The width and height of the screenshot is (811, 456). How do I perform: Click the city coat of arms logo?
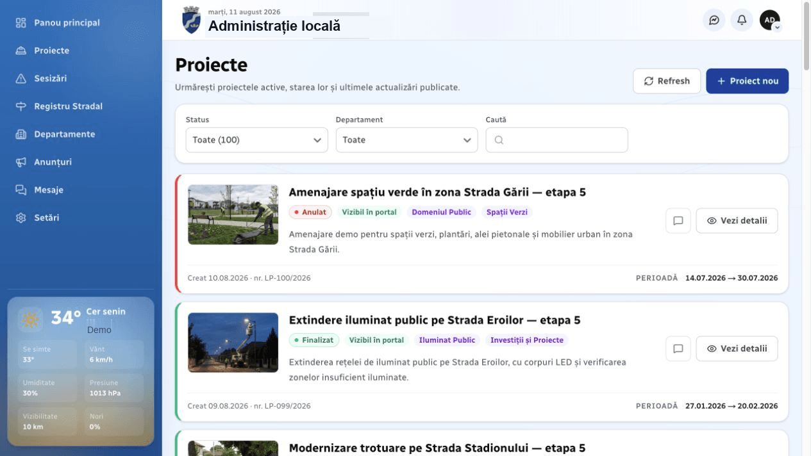pyautogui.click(x=191, y=20)
